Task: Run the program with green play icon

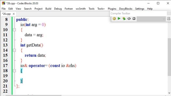Action: [x=119, y=18]
